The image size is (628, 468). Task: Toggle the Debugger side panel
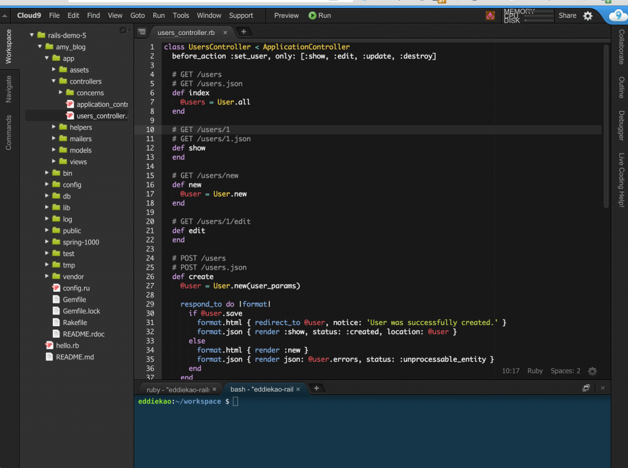coord(621,126)
